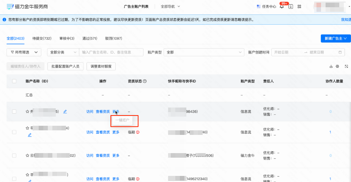Click the 协作人数量 column header
The height and width of the screenshot is (182, 351).
[334, 81]
